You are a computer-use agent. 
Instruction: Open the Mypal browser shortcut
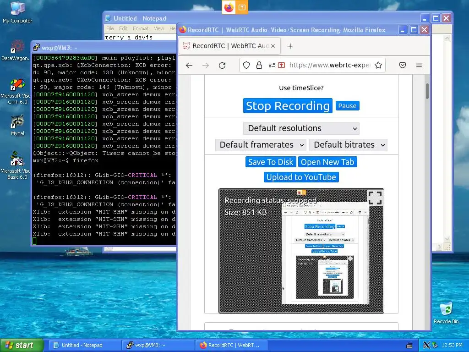pos(17,125)
